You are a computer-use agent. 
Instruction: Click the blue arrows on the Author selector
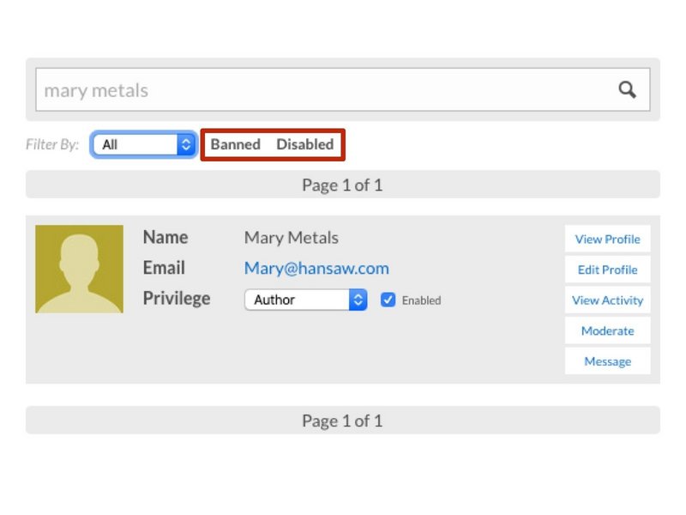point(358,300)
